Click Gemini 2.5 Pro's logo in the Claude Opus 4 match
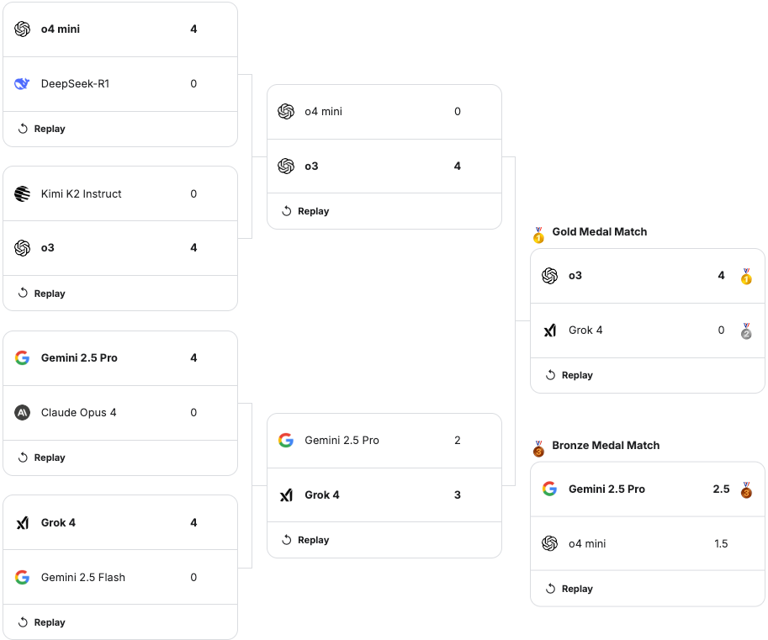Viewport: 768px width, 640px height. pos(22,358)
